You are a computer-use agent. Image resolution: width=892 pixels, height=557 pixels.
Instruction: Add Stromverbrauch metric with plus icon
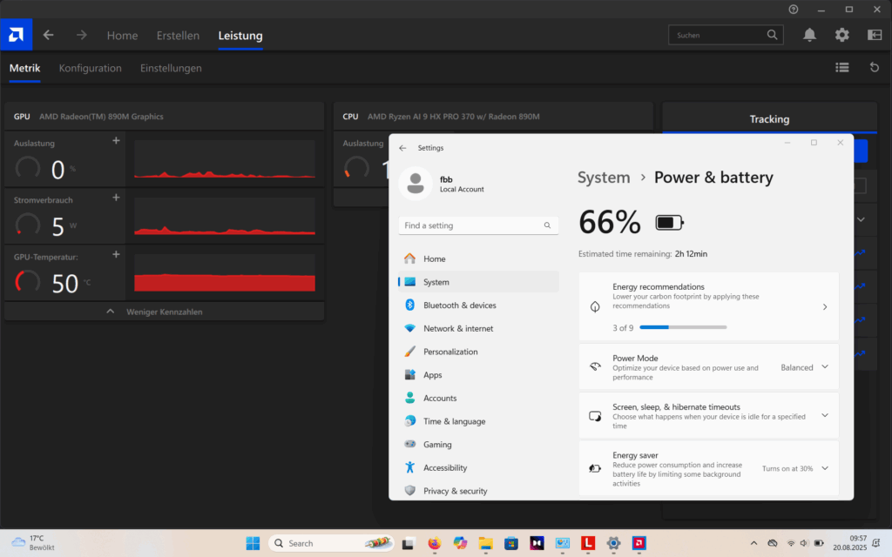click(116, 198)
